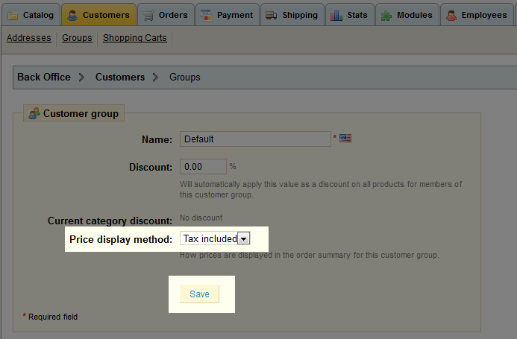Click the Payment tab icon
Screen dimensions: 517x339
coord(207,15)
